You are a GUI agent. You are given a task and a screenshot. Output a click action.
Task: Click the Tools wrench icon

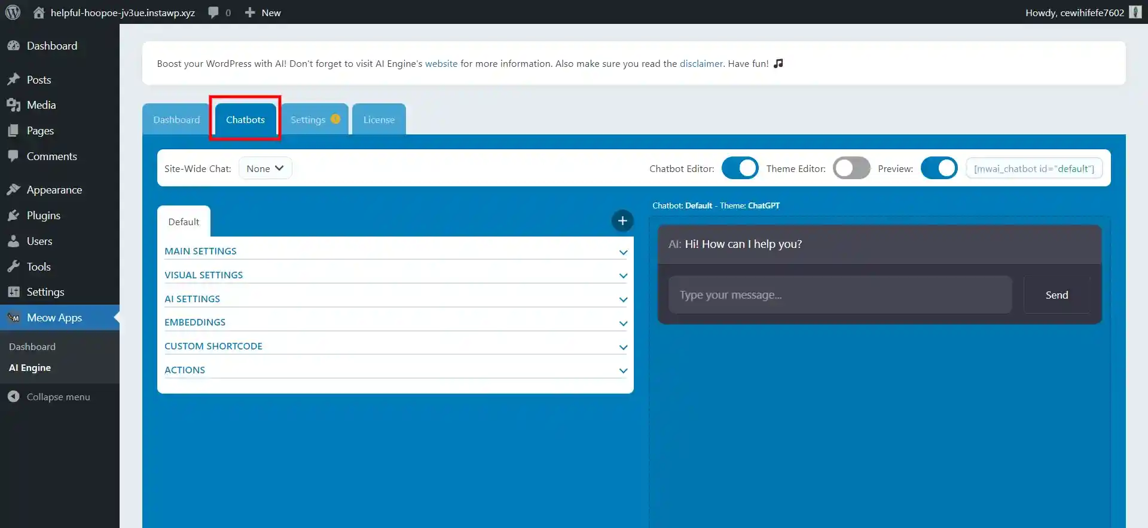point(13,266)
